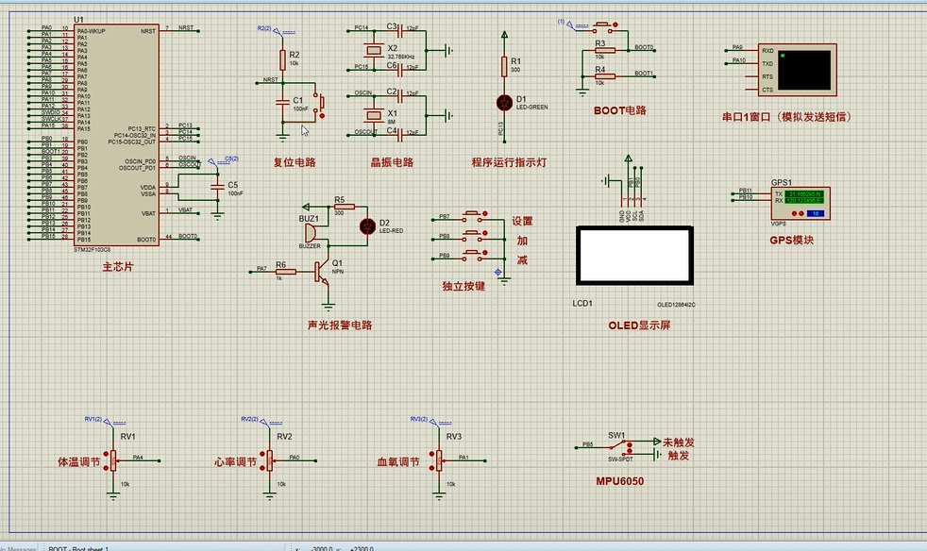Click the 主芯片 label
927x551 pixels.
click(x=118, y=267)
